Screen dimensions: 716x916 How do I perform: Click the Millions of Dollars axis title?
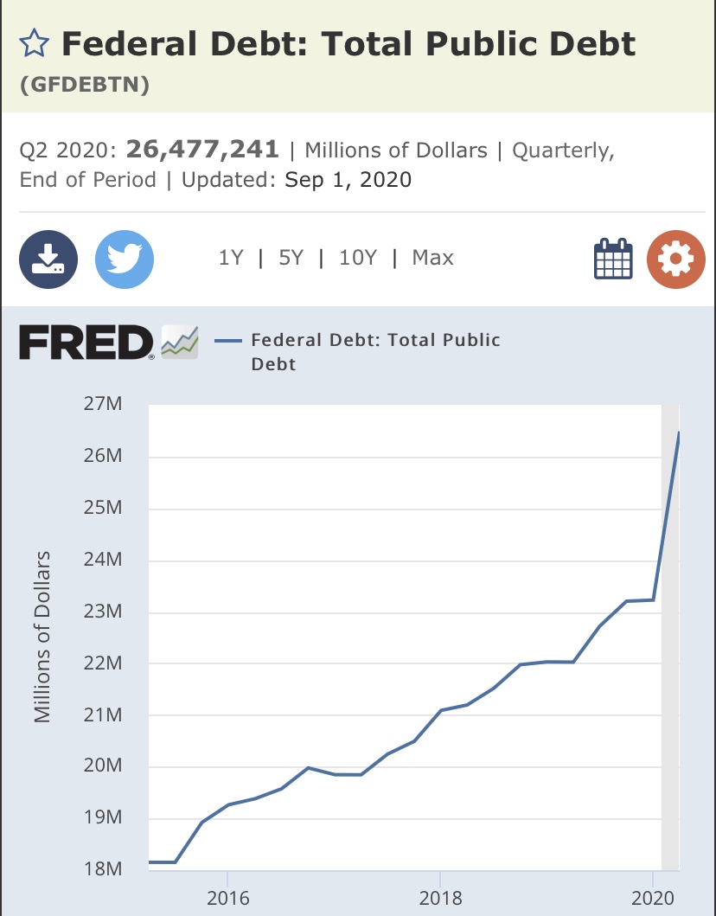42,636
